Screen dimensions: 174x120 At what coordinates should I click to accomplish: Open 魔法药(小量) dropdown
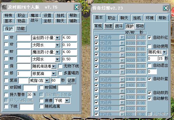(57, 52)
